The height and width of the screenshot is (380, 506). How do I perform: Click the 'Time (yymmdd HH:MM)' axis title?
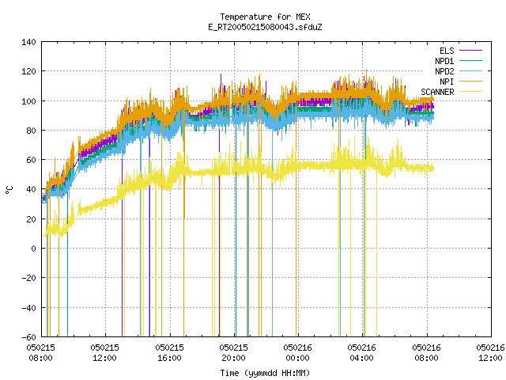[x=265, y=373]
